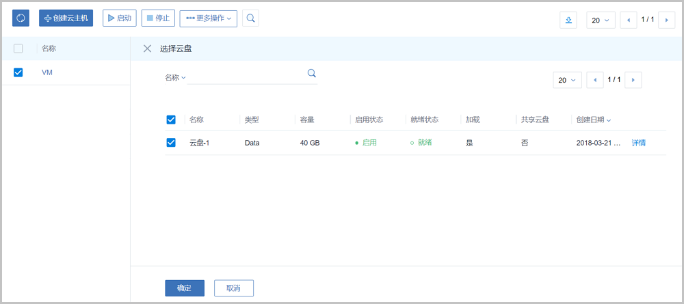This screenshot has width=684, height=304.
Task: Click the disk name search input field
Action: pyautogui.click(x=246, y=76)
